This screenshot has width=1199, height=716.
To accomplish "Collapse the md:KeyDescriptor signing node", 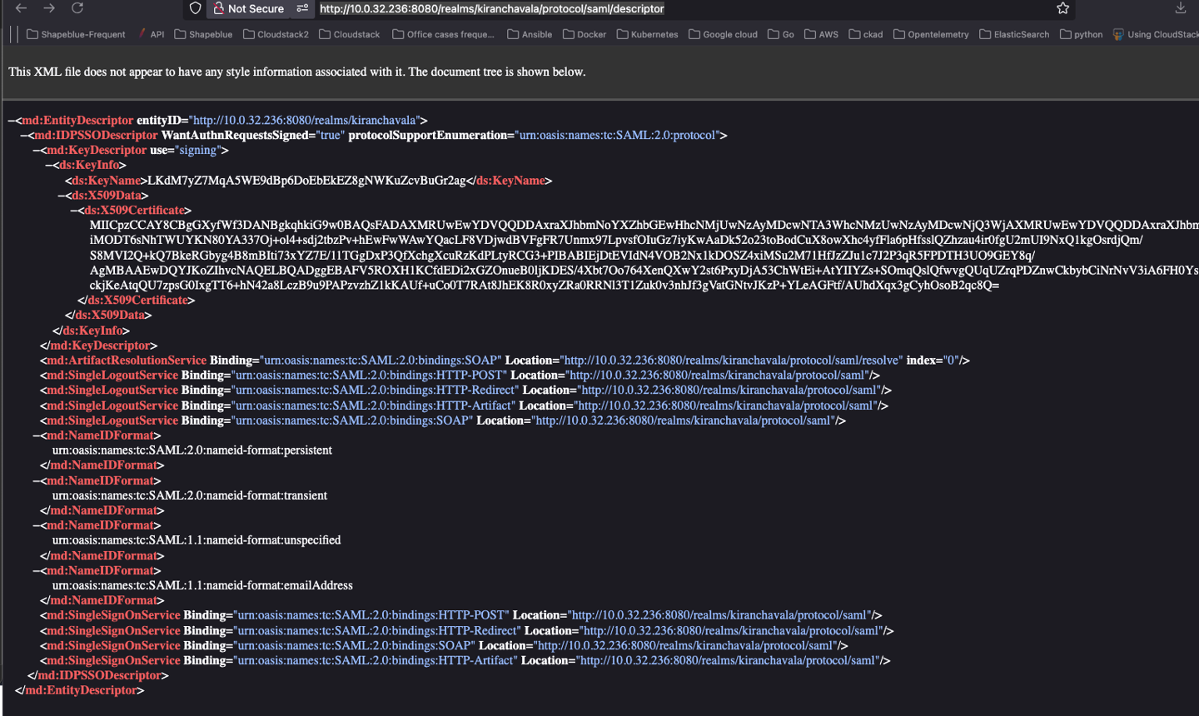I will coord(37,151).
